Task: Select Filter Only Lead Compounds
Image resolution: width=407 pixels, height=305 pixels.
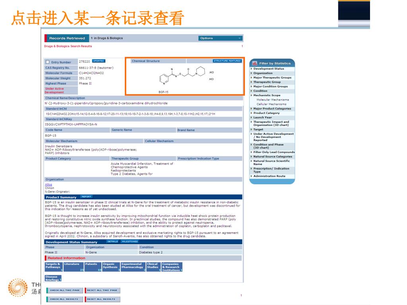Action: 274,152
